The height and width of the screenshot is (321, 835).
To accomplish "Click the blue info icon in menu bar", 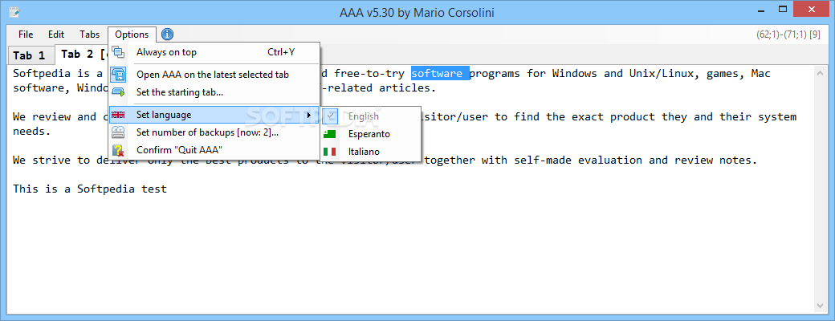I will coord(167,35).
